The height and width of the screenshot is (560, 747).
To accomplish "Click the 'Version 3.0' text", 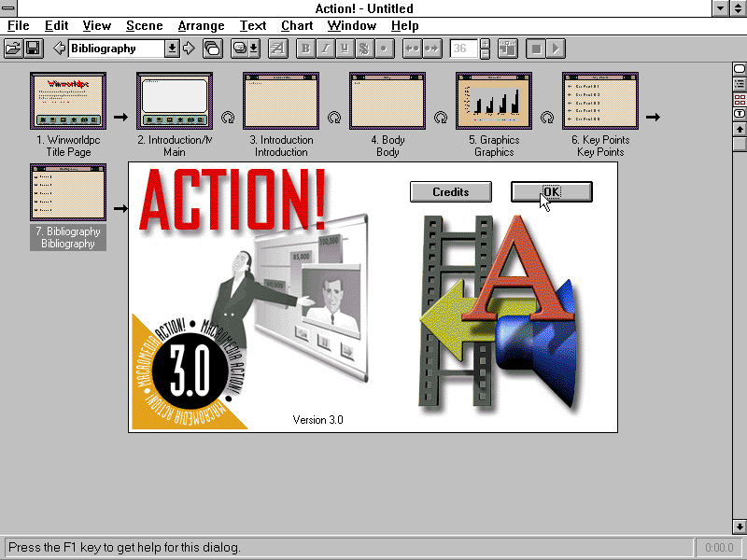I will [317, 419].
